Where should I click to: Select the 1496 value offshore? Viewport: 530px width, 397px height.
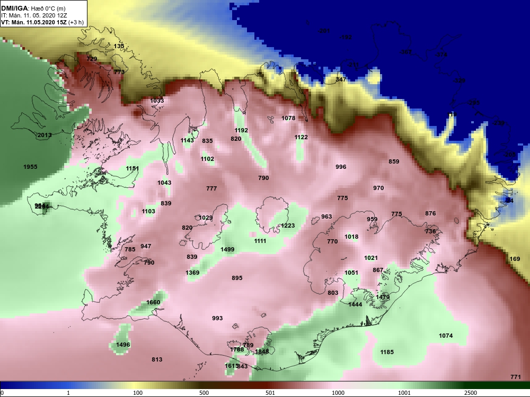click(x=123, y=345)
